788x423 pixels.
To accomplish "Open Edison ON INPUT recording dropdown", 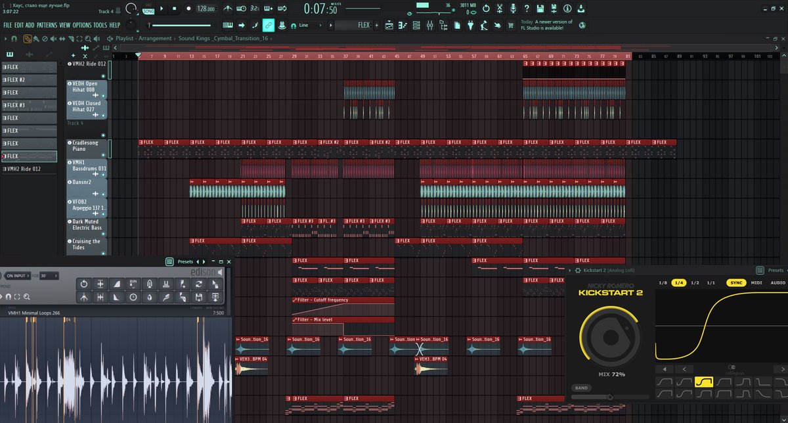I will point(18,275).
